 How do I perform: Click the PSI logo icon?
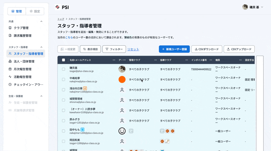tap(58, 7)
